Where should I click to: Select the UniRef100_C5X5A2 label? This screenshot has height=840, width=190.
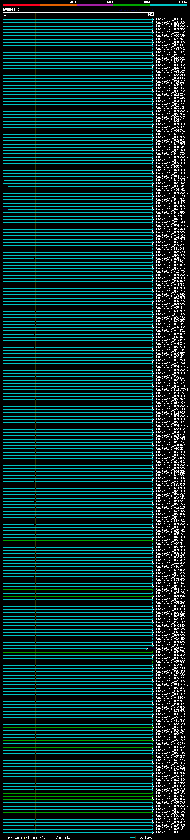tap(170, 85)
